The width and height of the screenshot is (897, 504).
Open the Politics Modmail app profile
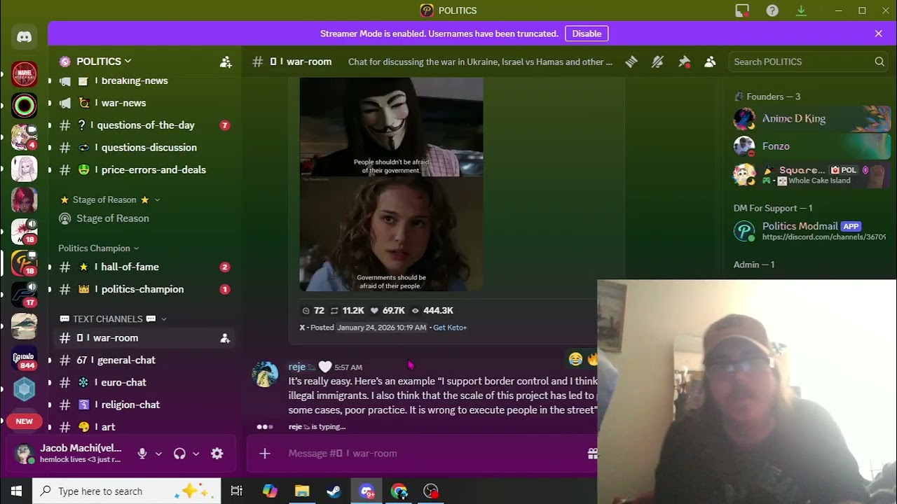click(x=811, y=231)
